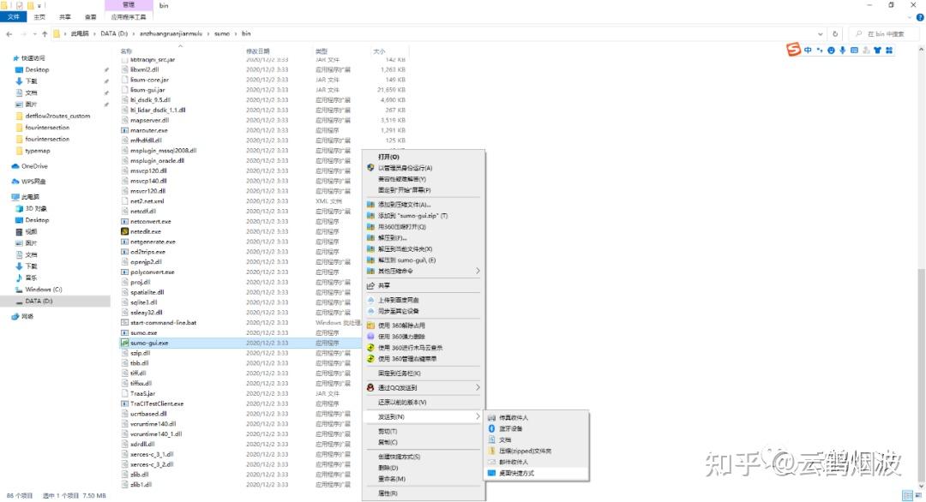
Task: Open Sogou voice input microphone icon
Action: (842, 50)
